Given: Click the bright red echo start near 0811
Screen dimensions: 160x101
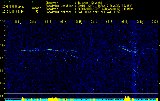Looking at the screenshot, I should pos(22,50).
